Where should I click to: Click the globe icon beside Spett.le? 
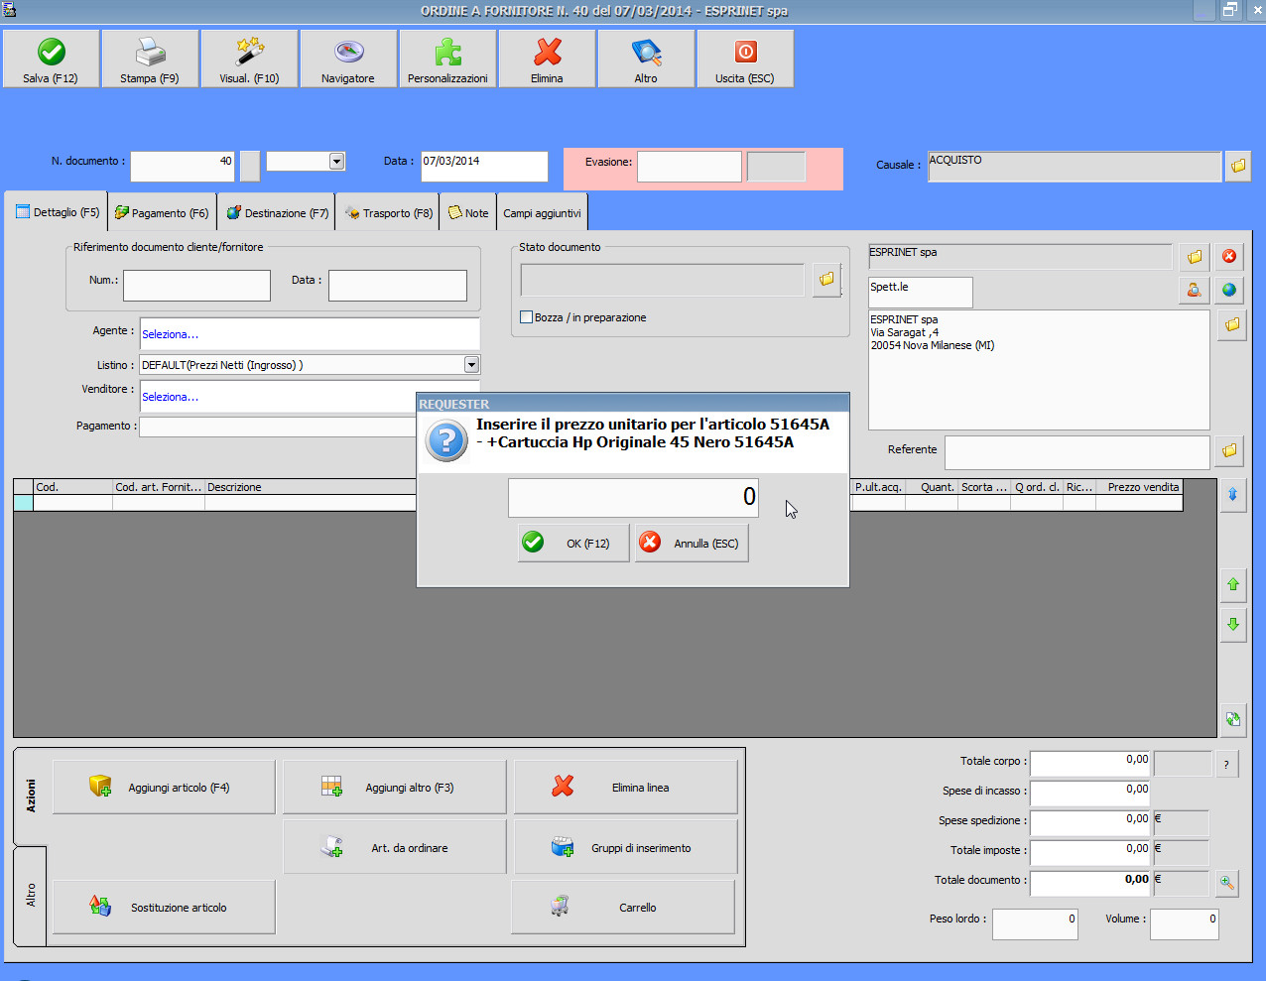click(1229, 291)
